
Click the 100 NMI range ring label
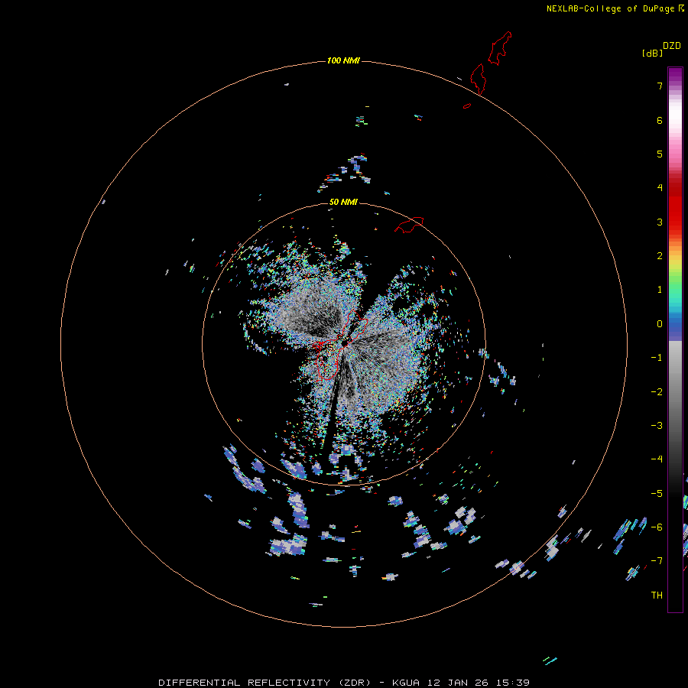click(343, 60)
